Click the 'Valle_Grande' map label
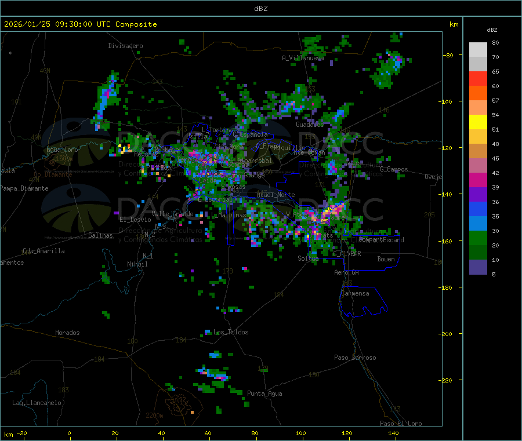 pos(172,214)
